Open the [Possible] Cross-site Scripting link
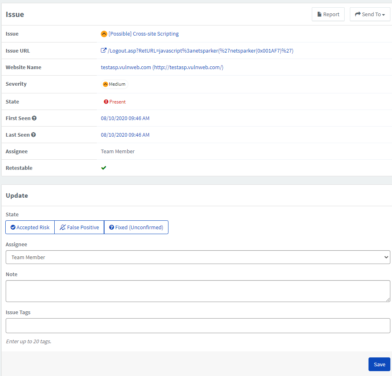The image size is (392, 376). coord(143,34)
